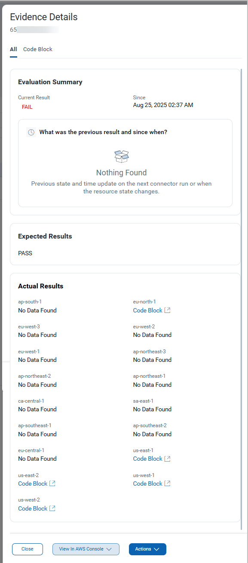
Task: Click the us-east-1 external link icon
Action: tap(167, 458)
